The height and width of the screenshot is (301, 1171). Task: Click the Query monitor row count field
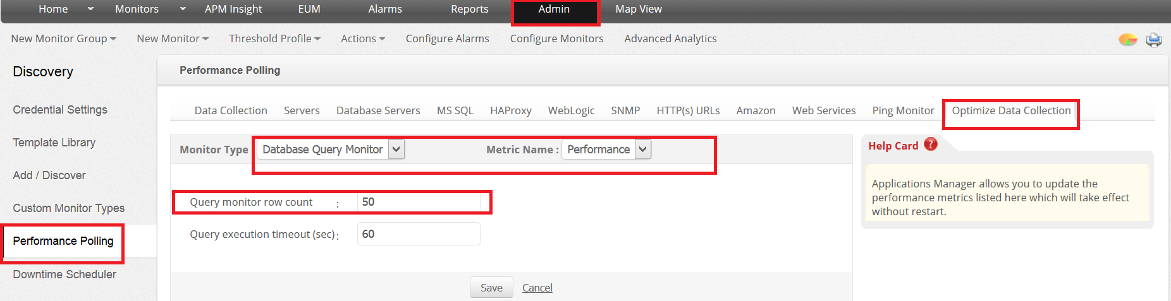pyautogui.click(x=418, y=202)
